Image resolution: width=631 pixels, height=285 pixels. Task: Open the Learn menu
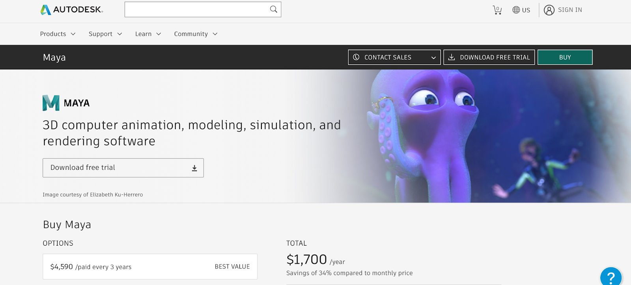tap(148, 34)
